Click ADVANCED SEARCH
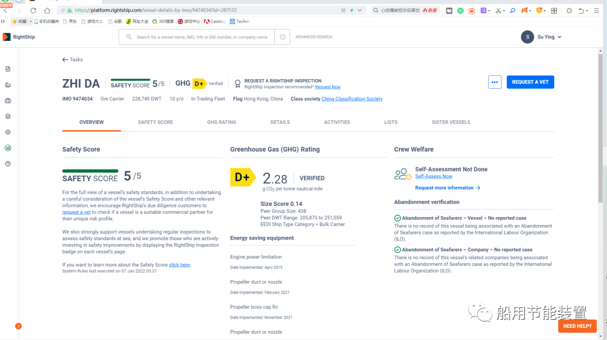607x340 pixels. point(314,36)
